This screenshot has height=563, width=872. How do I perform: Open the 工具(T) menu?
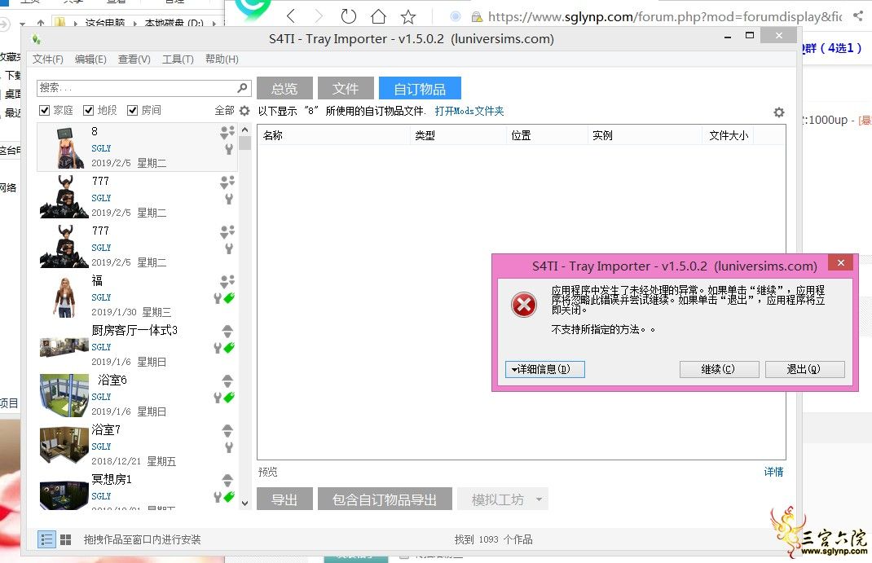tap(178, 59)
